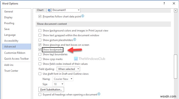Enable draft font in Draft and Outline views
Screen dimensions: 179x99
[40, 74]
